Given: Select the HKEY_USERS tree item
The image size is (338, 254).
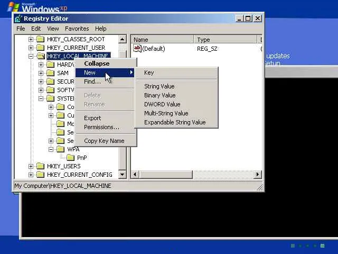Looking at the screenshot, I should [63, 166].
